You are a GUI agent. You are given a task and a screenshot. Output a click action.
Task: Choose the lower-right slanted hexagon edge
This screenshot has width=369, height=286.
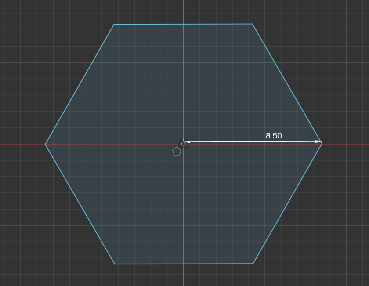288,203
